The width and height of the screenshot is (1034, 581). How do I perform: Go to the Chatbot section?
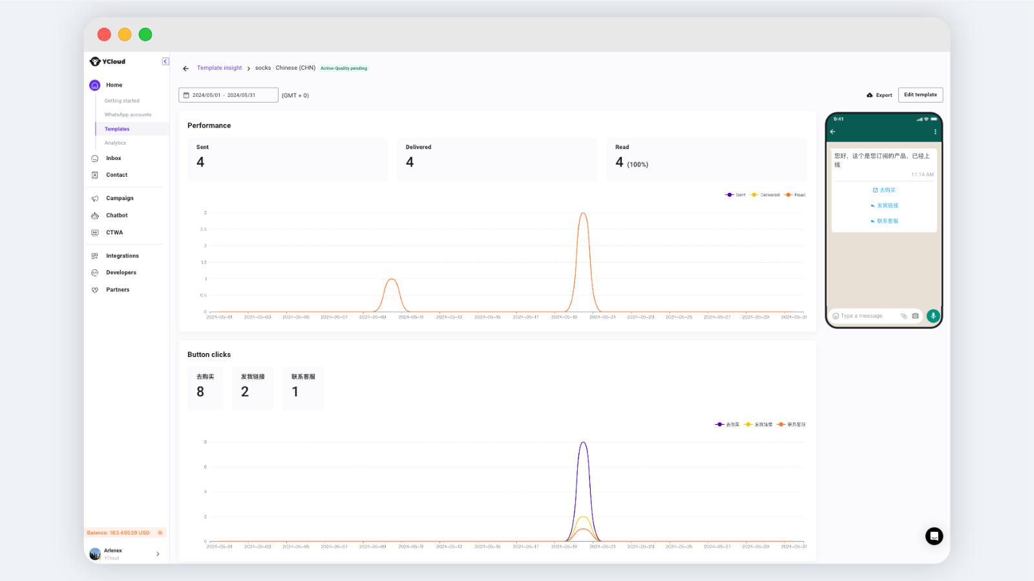tap(116, 216)
